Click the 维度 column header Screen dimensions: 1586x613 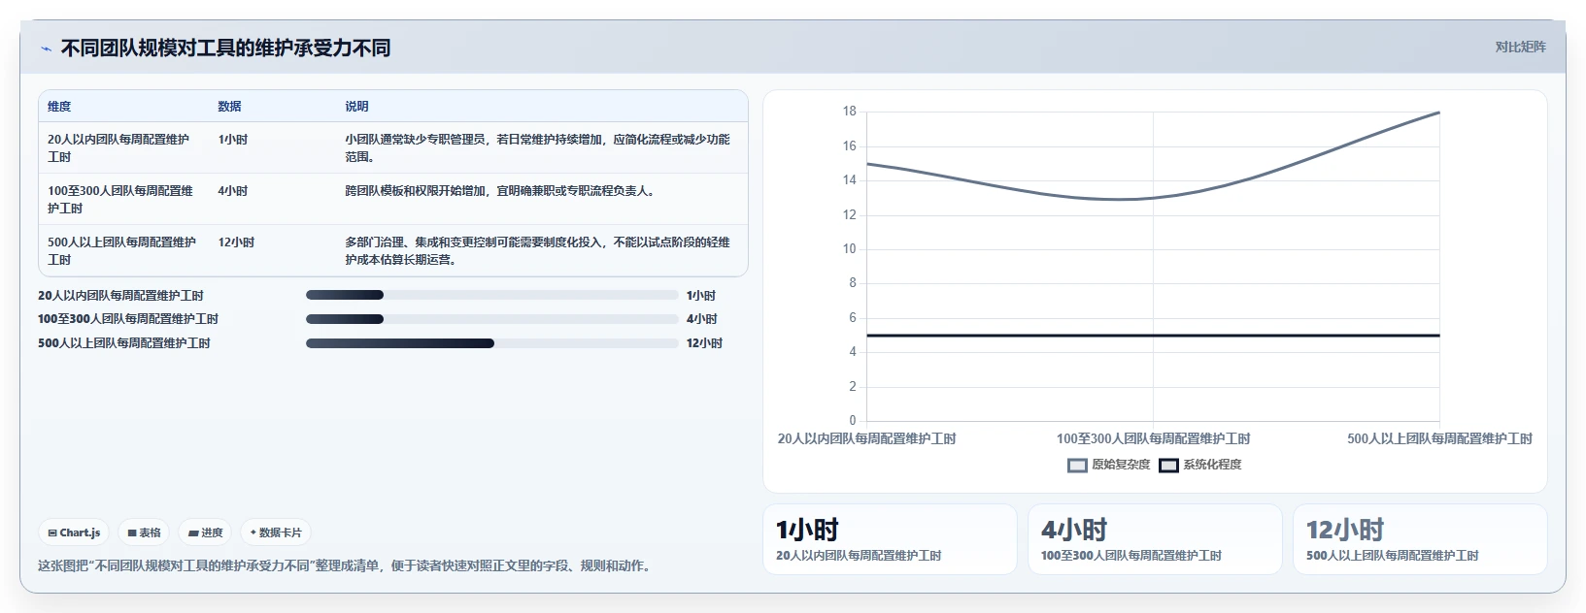point(59,107)
